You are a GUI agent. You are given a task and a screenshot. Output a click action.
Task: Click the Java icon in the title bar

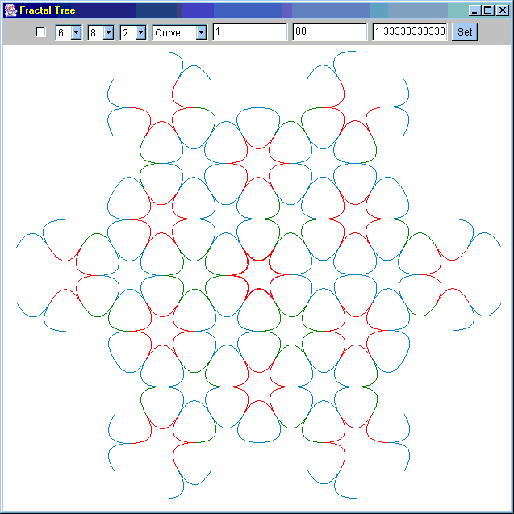click(x=10, y=10)
